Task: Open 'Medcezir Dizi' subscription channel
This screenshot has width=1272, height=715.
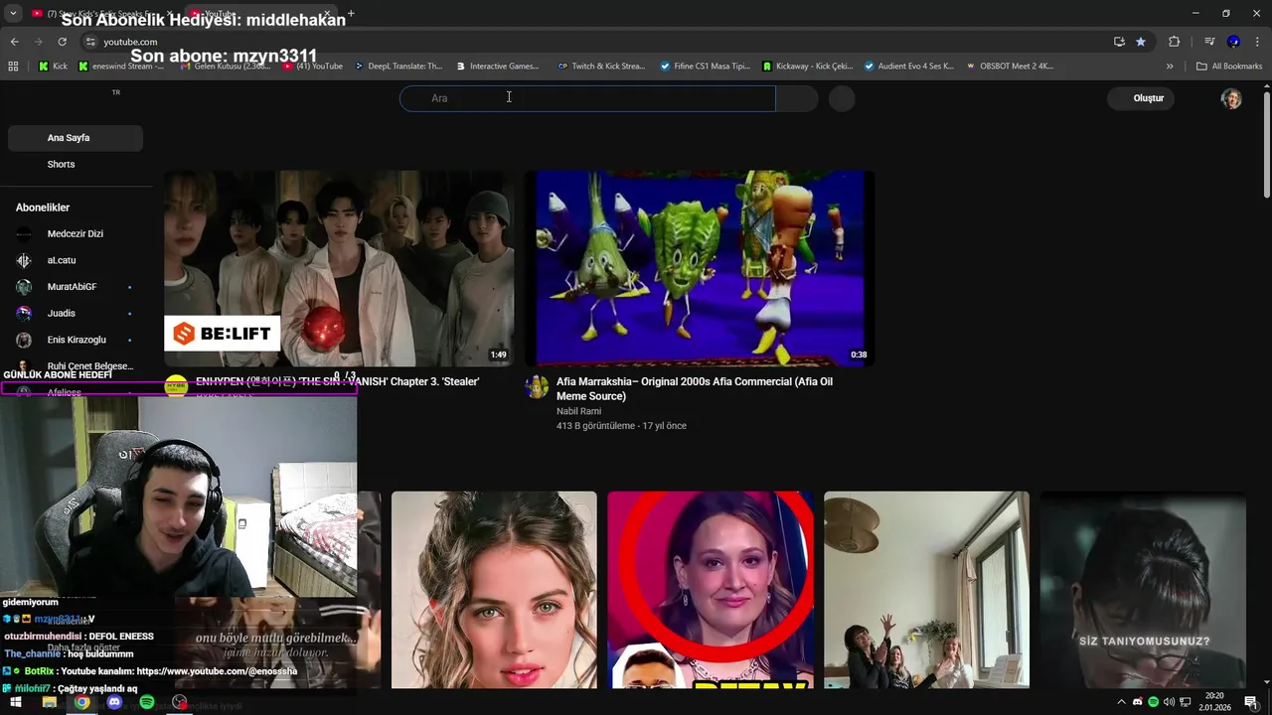Action: 75,234
